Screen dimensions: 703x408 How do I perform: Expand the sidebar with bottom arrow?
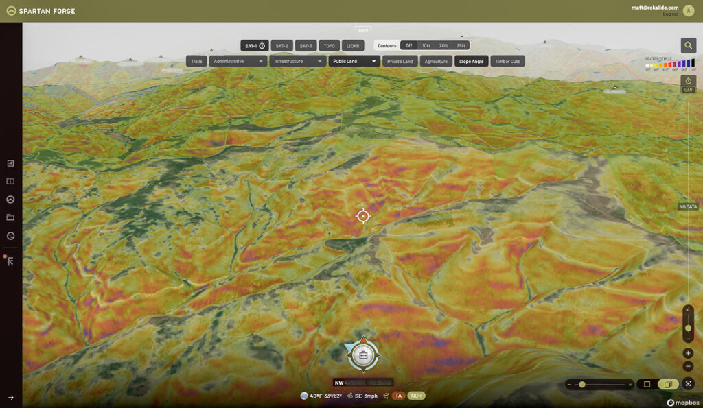[x=10, y=397]
